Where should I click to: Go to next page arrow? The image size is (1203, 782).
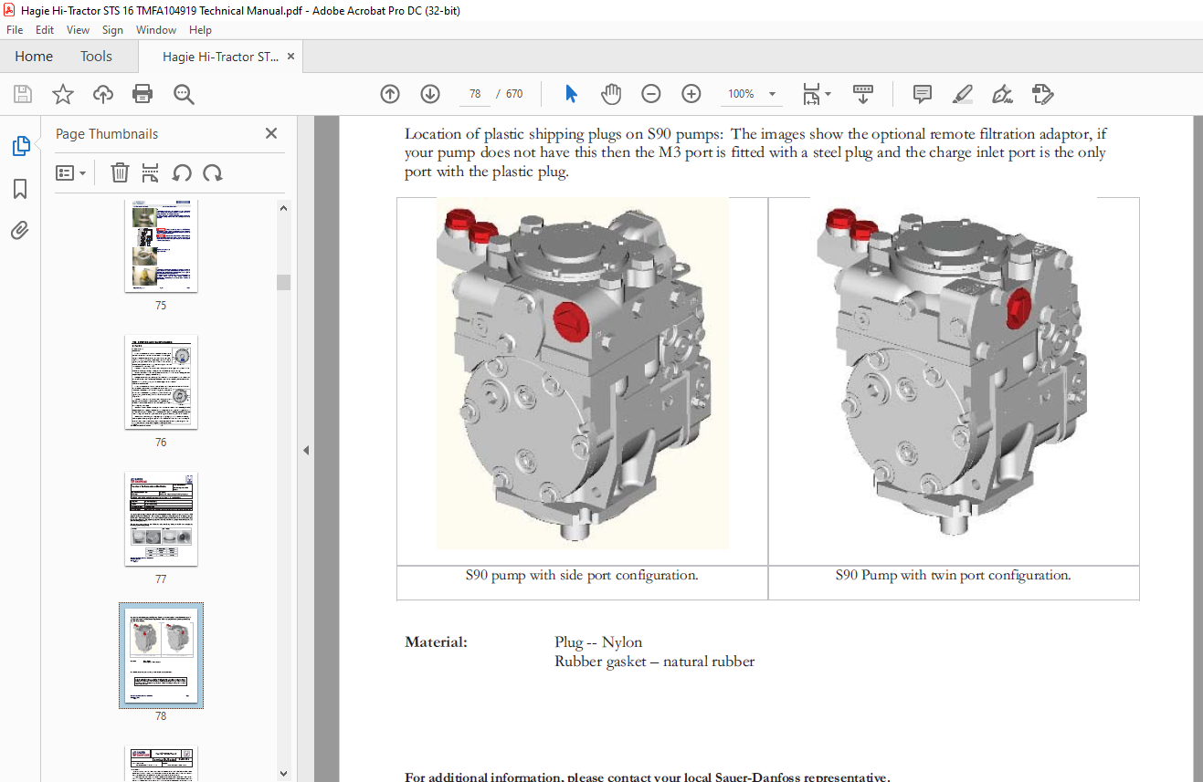430,94
